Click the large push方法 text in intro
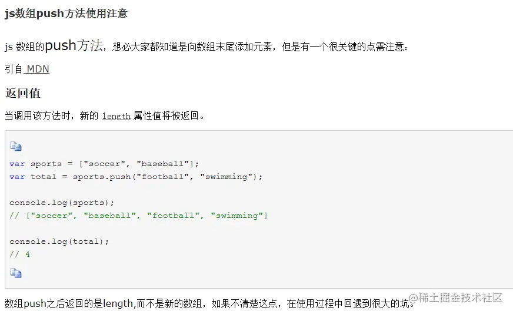Image resolution: width=513 pixels, height=314 pixels. tap(74, 45)
